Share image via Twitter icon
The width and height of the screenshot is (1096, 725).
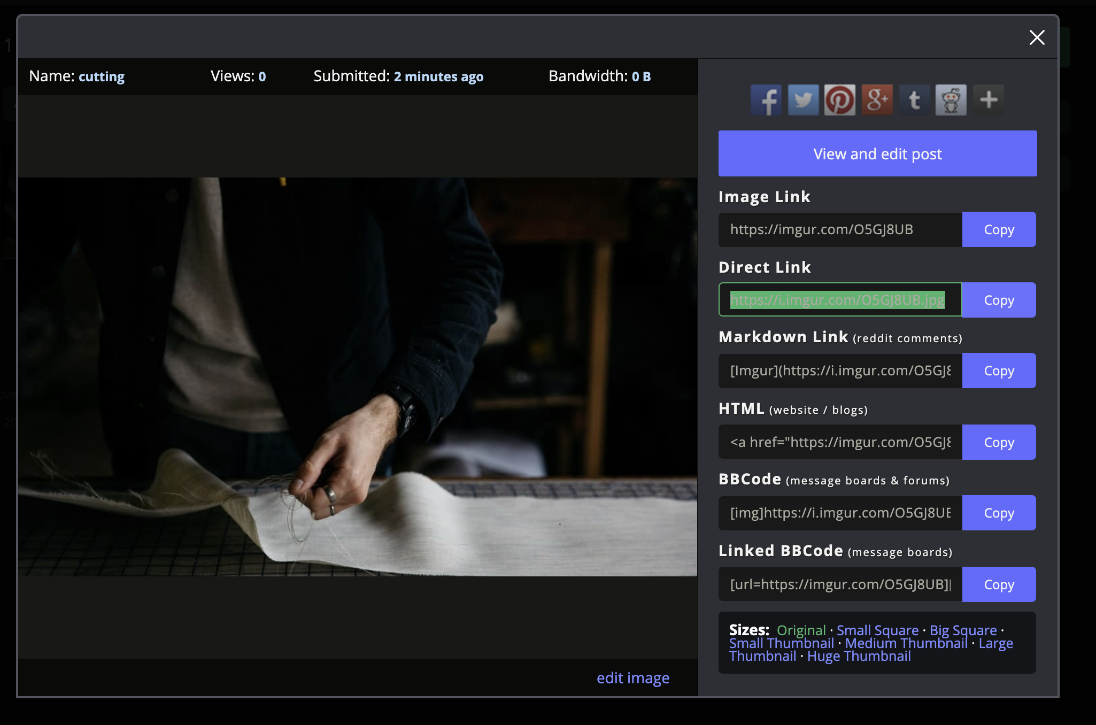(x=803, y=100)
